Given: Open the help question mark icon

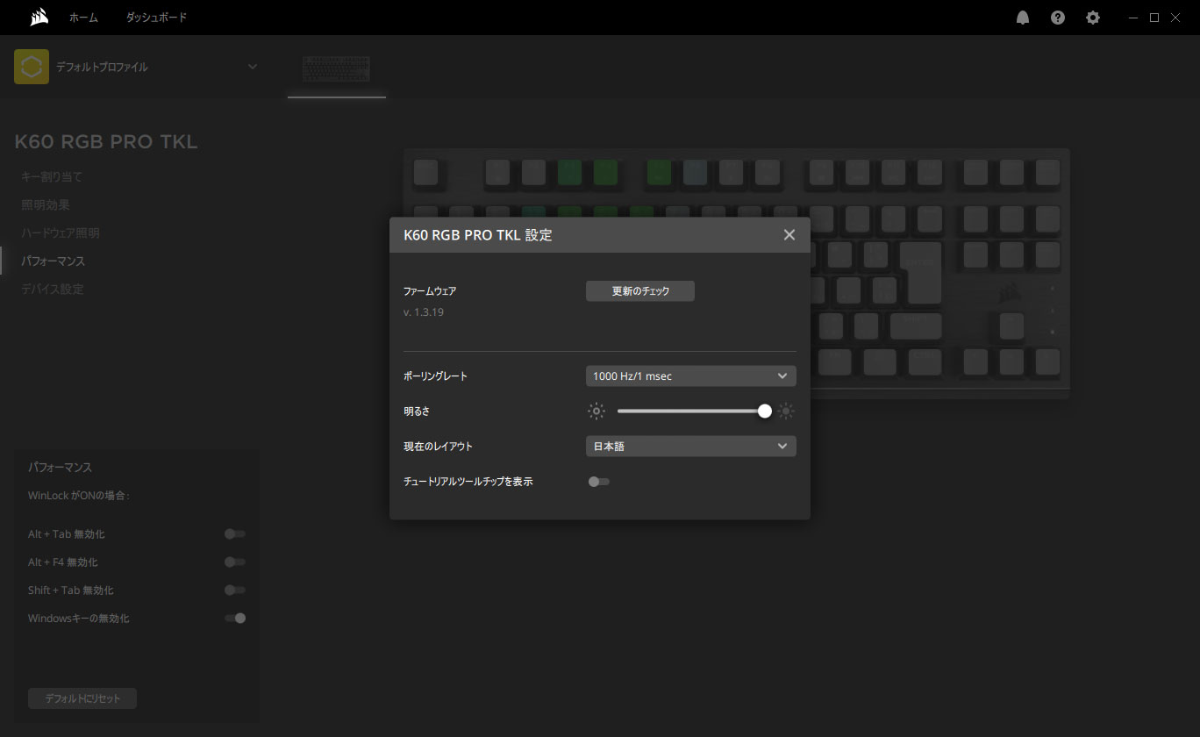Looking at the screenshot, I should [x=1058, y=18].
